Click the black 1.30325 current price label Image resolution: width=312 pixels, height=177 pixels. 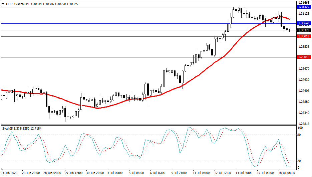click(303, 30)
